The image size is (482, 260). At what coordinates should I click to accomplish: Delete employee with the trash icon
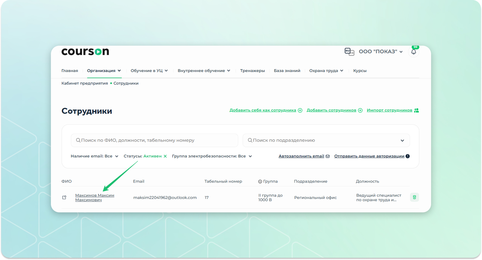tap(414, 197)
